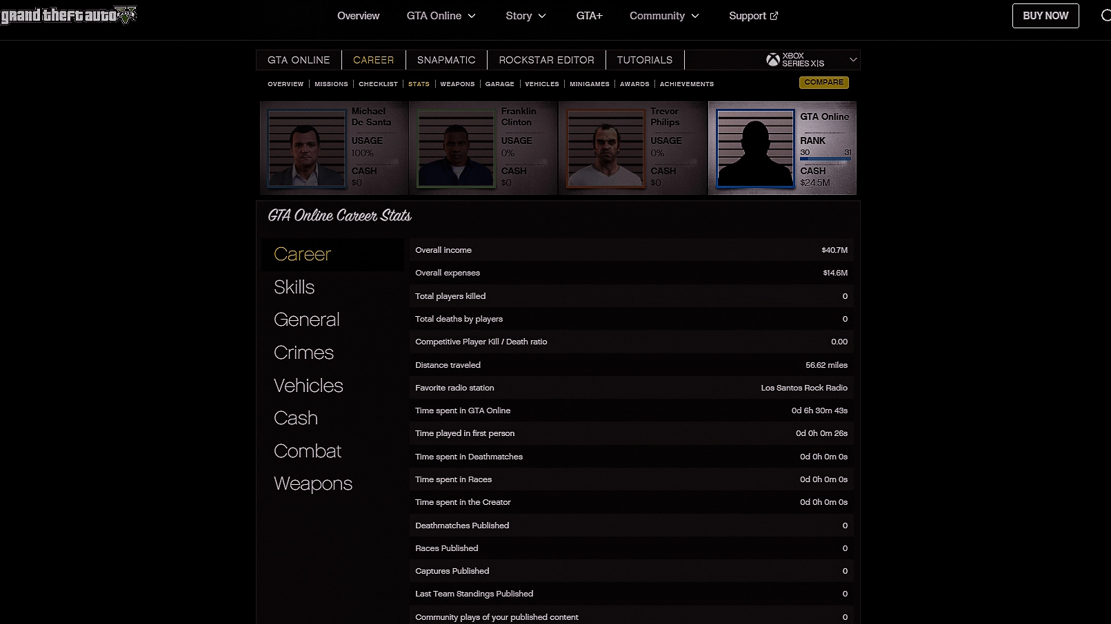Select the CHECKLIST sub-tab
This screenshot has height=624, width=1111.
378,84
